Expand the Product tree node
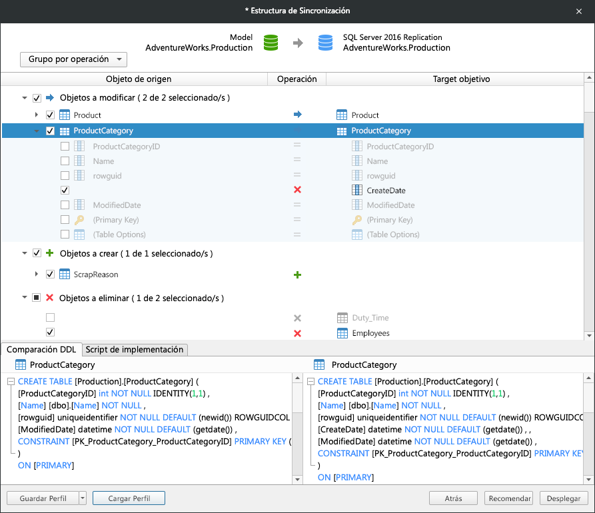 point(38,114)
